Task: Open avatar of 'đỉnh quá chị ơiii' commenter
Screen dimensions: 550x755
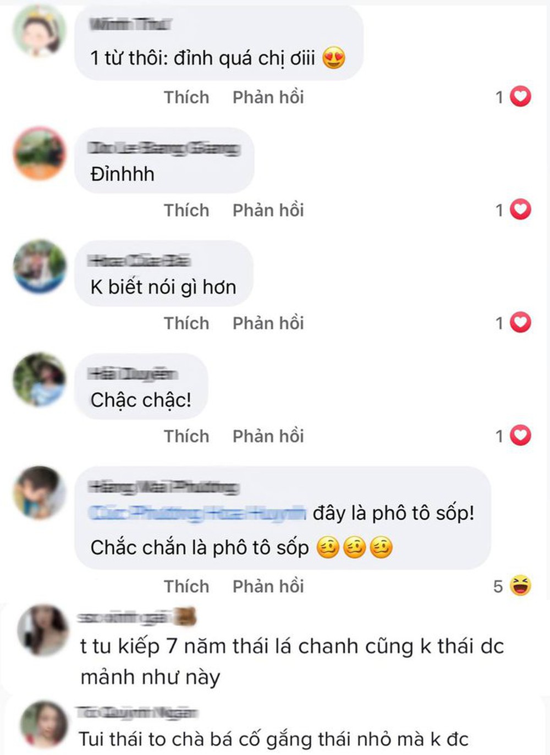Action: [39, 30]
